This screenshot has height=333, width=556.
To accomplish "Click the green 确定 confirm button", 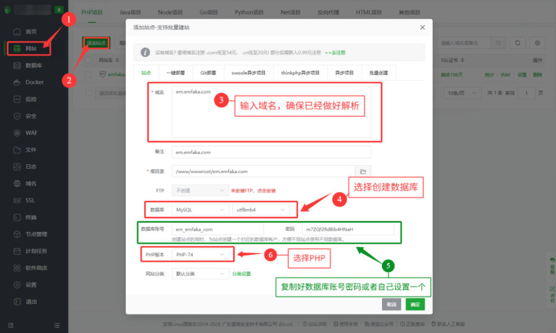I will [x=415, y=304].
